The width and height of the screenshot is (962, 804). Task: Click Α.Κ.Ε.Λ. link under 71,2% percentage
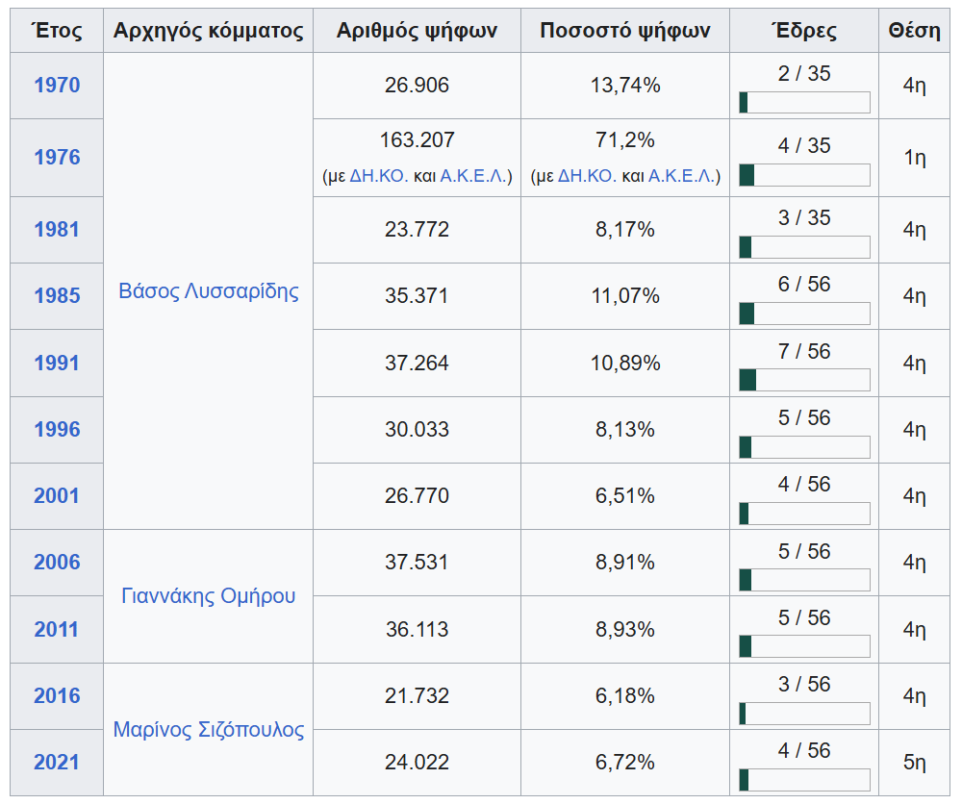coord(682,176)
